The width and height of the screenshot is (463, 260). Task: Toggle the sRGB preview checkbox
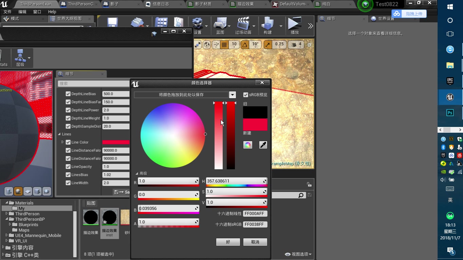pos(246,95)
